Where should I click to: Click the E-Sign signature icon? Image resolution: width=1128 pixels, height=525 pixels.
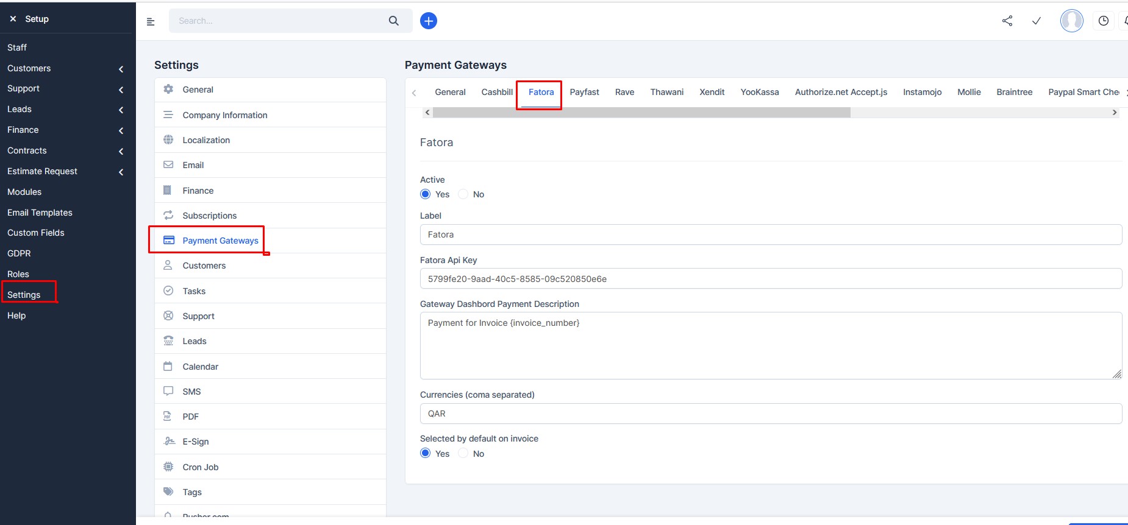[169, 441]
